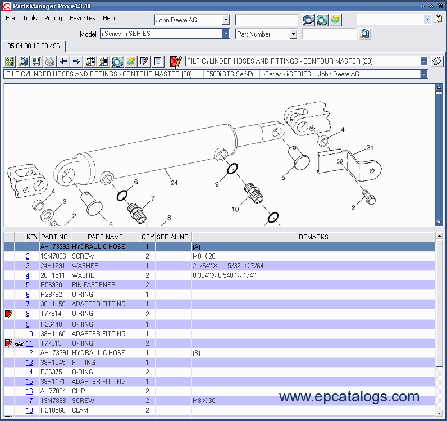Click key link 16 for CLIP
447x421 pixels.
29,391
